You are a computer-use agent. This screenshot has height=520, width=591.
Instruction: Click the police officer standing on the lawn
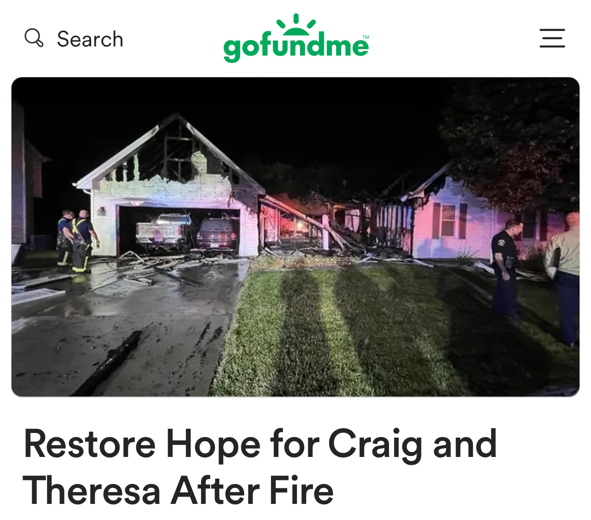point(506,269)
